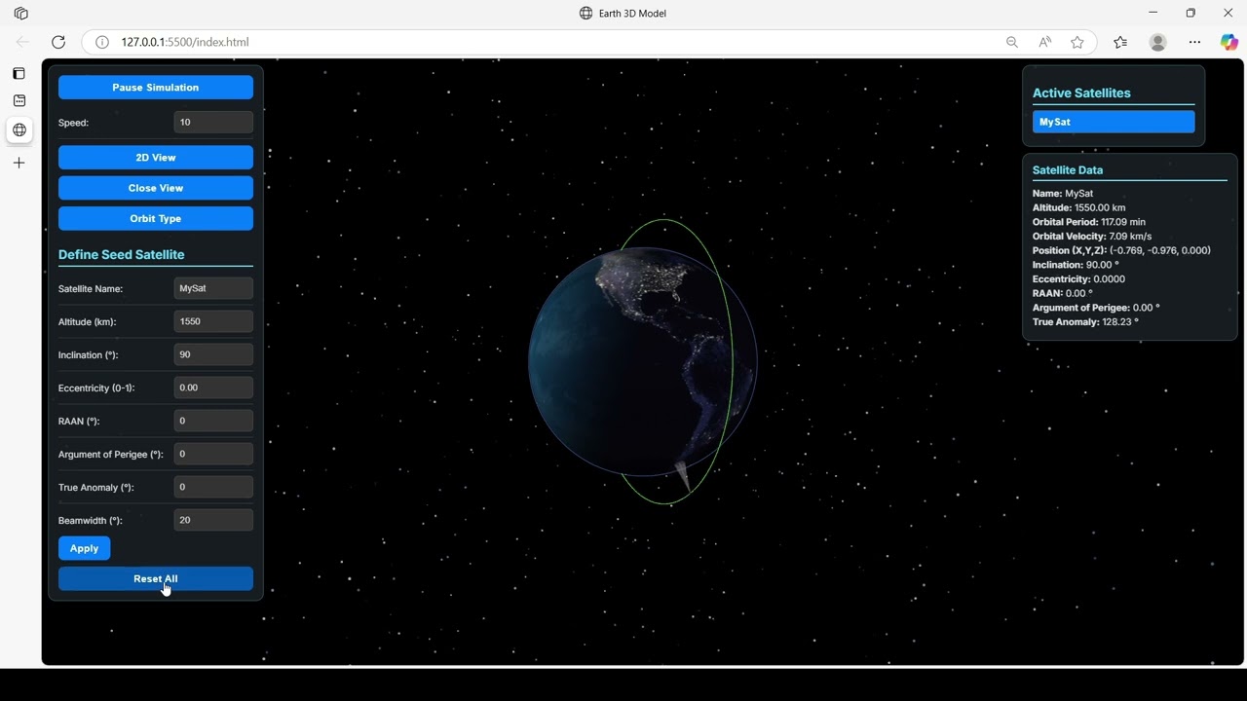Open the tab actions menu icon

[x=21, y=14]
